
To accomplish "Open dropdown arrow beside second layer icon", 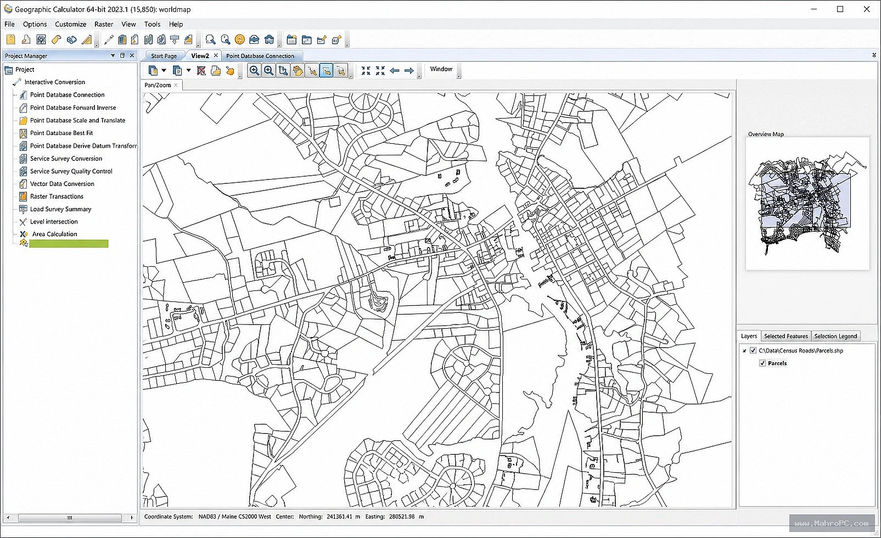I will click(x=188, y=70).
